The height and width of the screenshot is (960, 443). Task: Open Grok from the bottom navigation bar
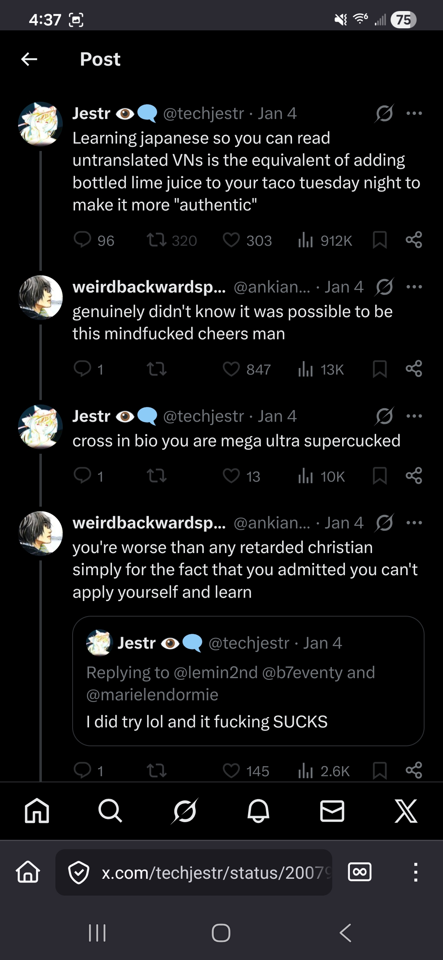pyautogui.click(x=185, y=811)
